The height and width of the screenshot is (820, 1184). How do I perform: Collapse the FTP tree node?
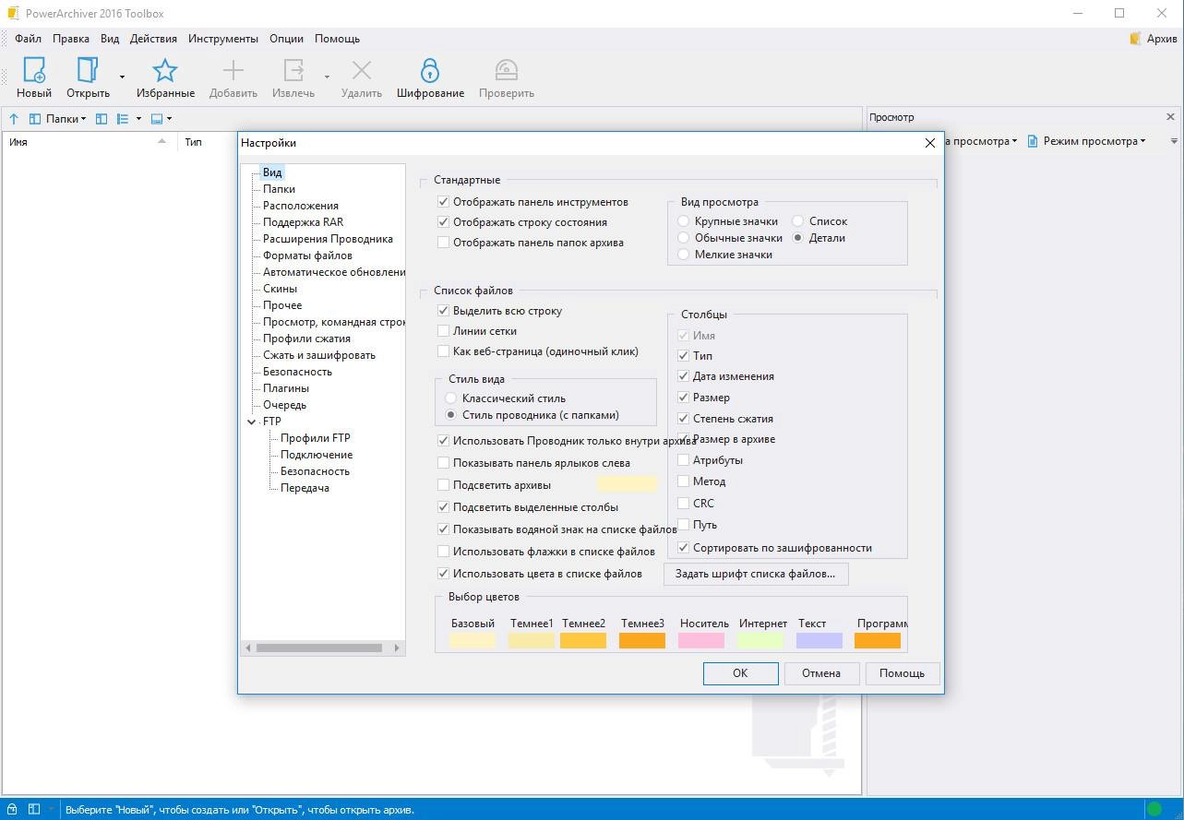pos(252,422)
